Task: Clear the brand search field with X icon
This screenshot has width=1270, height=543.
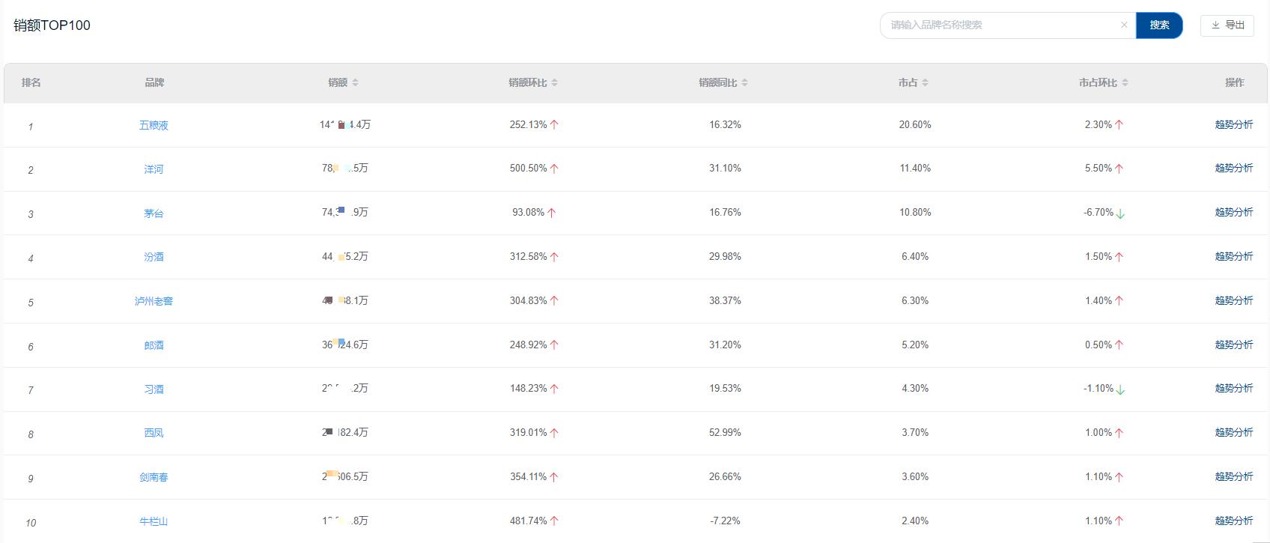Action: coord(1124,25)
